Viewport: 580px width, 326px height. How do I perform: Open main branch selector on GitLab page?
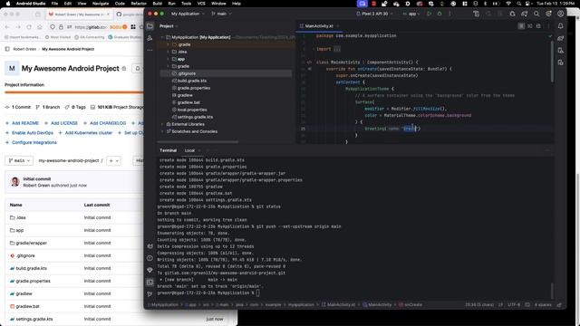coord(19,160)
